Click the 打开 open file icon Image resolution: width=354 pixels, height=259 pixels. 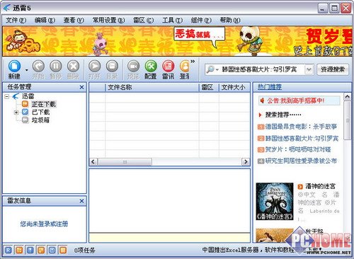[x=94, y=66]
